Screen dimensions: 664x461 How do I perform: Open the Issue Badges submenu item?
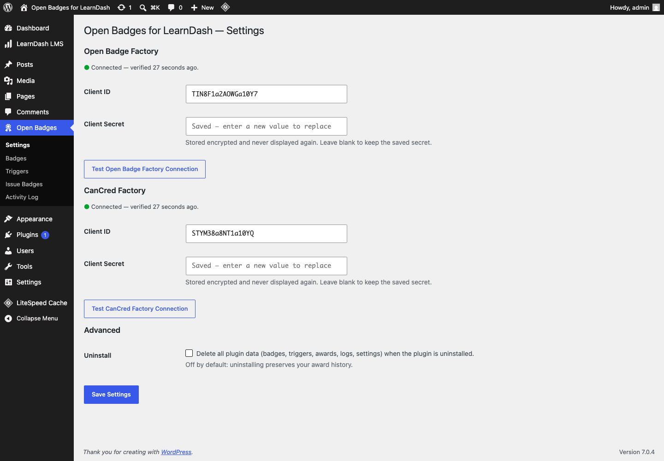[x=24, y=184]
